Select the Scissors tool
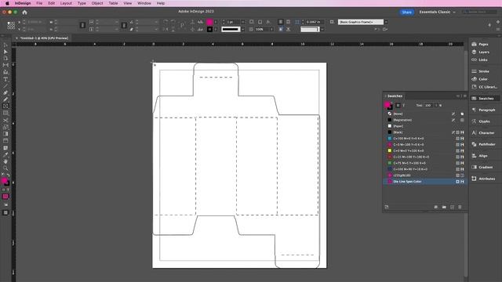502x282 pixels. click(5, 120)
